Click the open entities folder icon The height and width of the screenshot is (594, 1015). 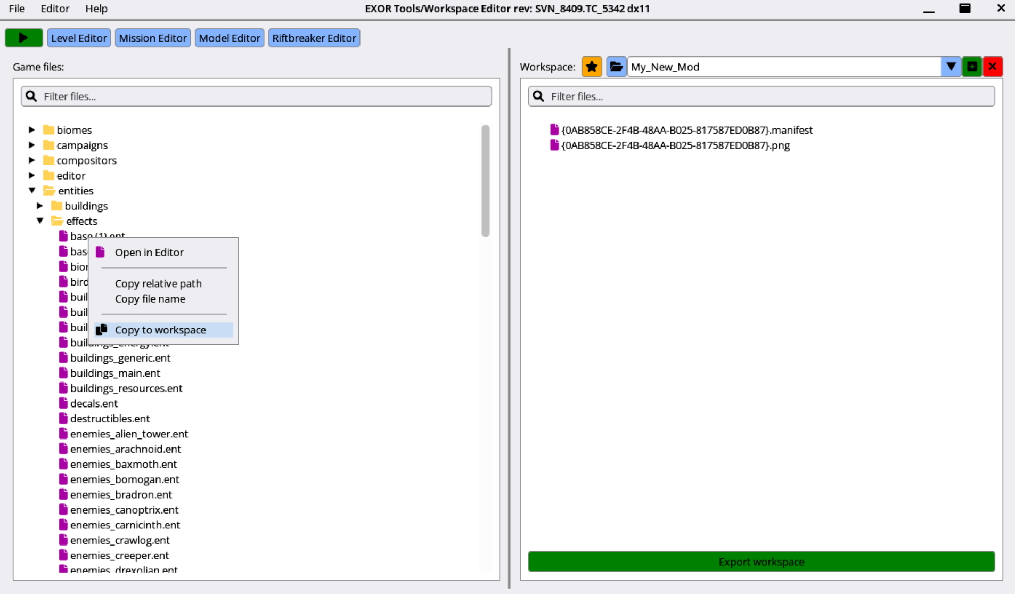point(49,191)
